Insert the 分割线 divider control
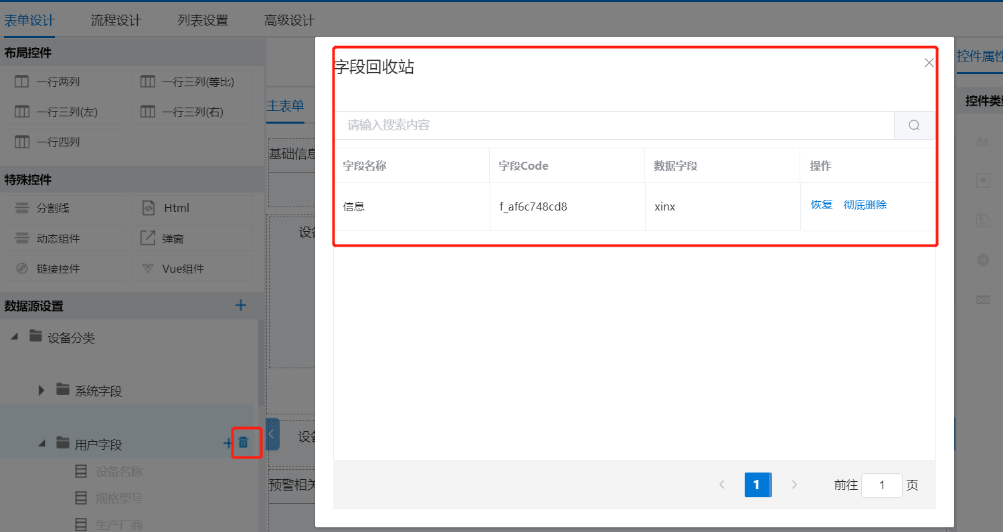1003x532 pixels. pos(66,208)
